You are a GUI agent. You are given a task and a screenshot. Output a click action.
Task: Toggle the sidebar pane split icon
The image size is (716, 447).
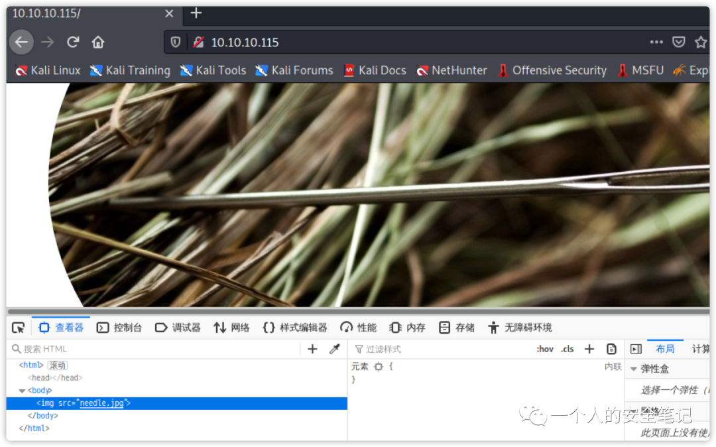(x=636, y=349)
